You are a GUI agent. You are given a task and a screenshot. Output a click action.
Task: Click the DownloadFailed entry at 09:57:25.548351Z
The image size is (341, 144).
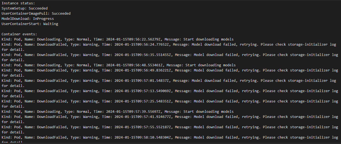tap(170, 104)
